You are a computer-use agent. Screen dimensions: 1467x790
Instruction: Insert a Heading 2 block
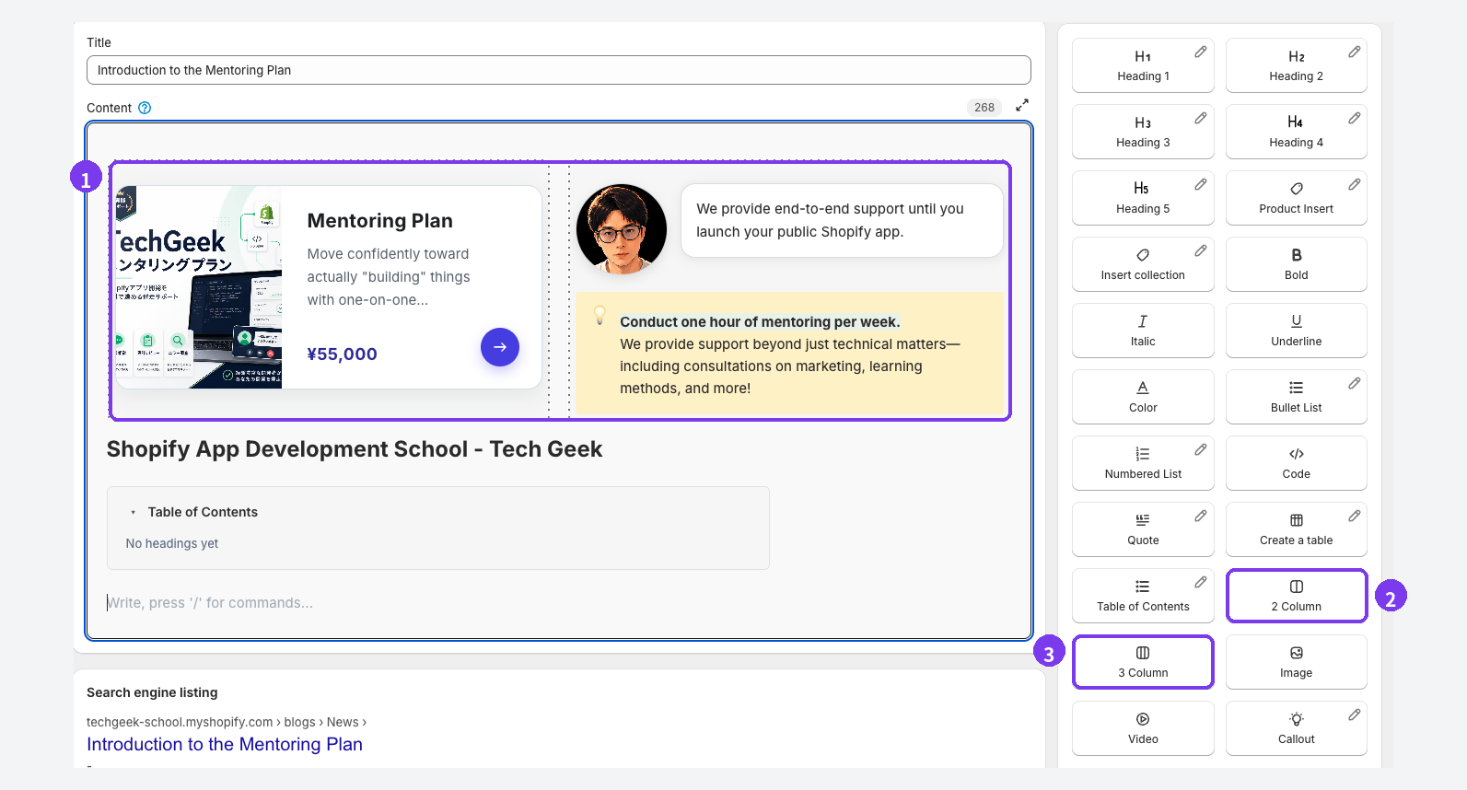[x=1296, y=65]
